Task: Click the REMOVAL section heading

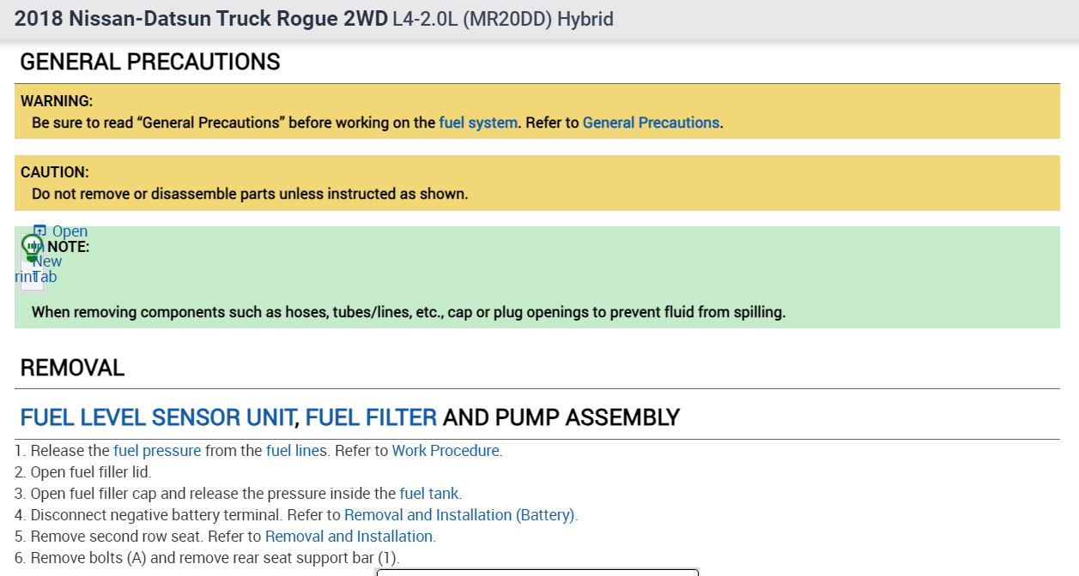Action: pos(72,368)
